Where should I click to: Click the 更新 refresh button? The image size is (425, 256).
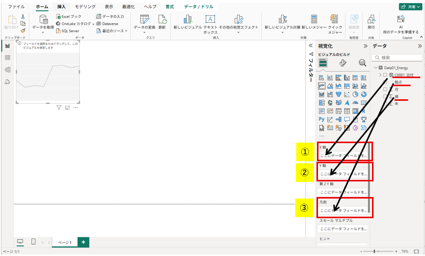tap(162, 22)
